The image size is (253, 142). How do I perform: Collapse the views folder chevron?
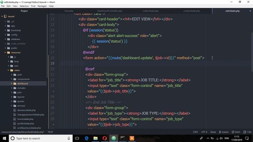[8, 70]
